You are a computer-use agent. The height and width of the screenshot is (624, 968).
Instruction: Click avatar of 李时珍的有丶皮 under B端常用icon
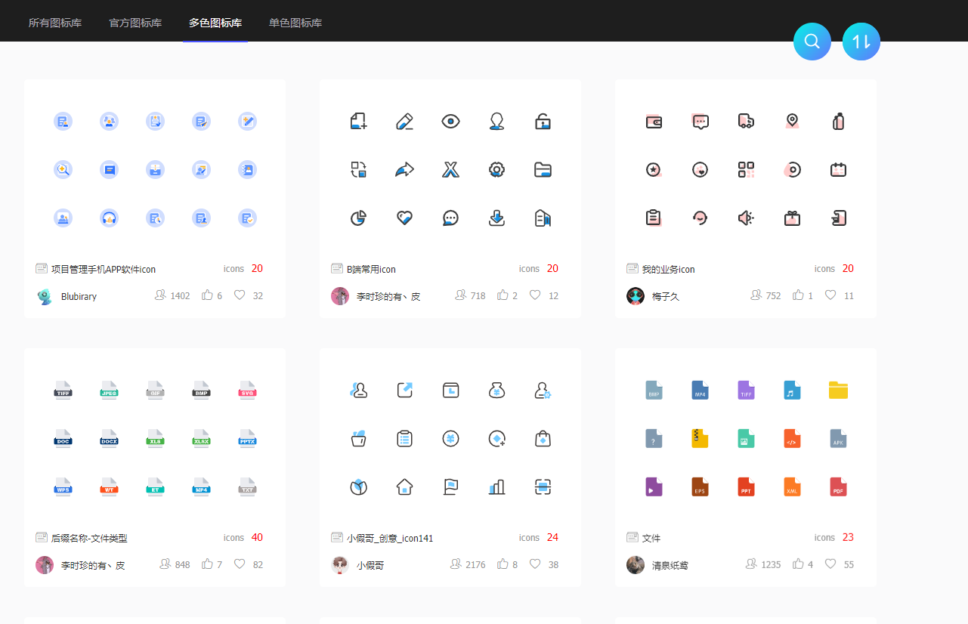click(x=340, y=295)
